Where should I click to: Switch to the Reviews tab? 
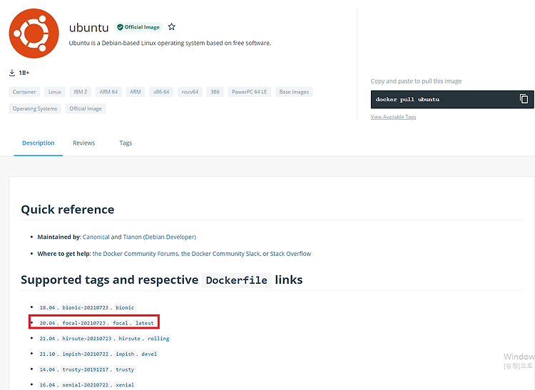click(x=83, y=143)
